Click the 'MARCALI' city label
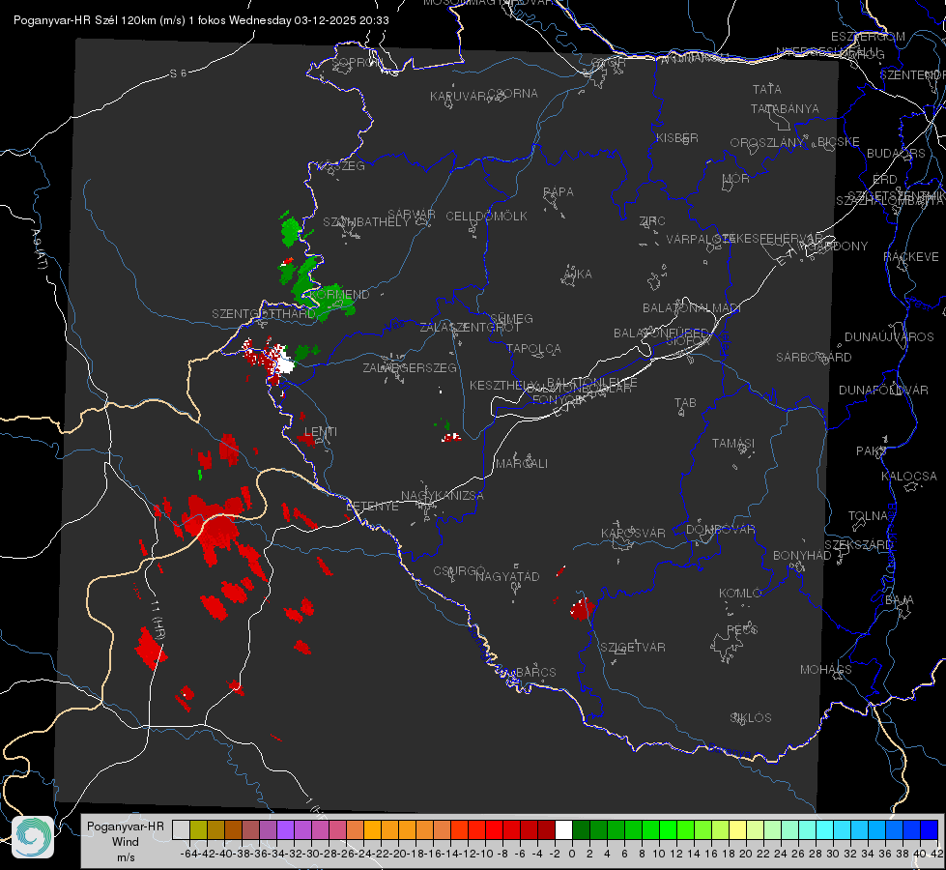The image size is (946, 870). click(522, 464)
